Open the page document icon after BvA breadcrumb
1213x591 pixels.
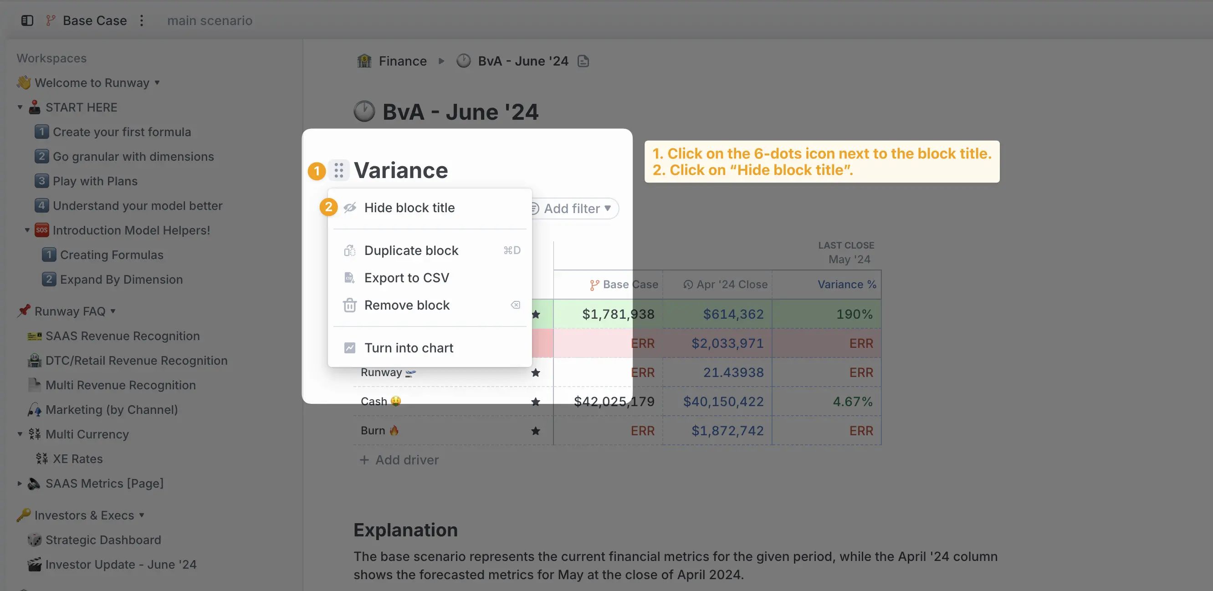click(583, 61)
